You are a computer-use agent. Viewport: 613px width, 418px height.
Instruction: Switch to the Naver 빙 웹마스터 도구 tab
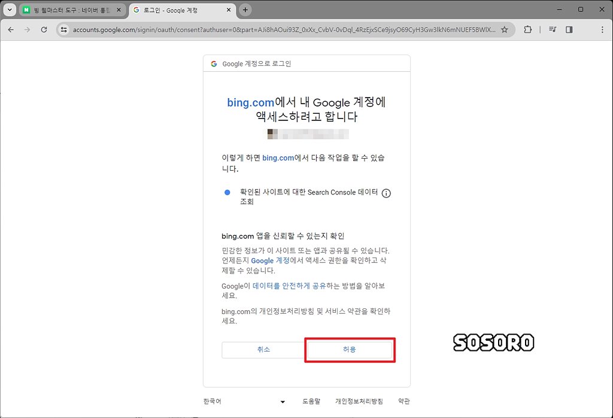[72, 10]
